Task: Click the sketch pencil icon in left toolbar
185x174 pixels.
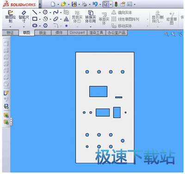Action: pyautogui.click(x=6, y=93)
